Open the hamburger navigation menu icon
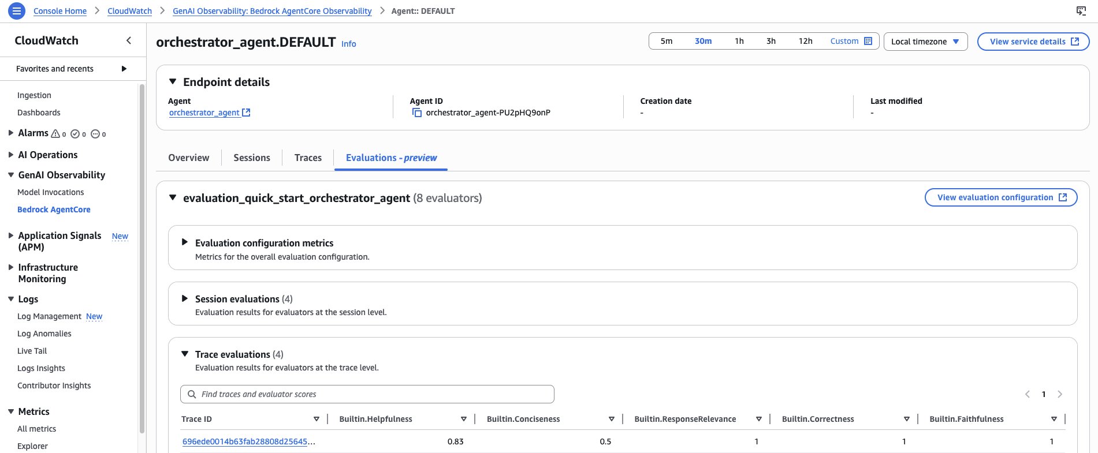Screen dimensions: 1098x453 [x=17, y=10]
